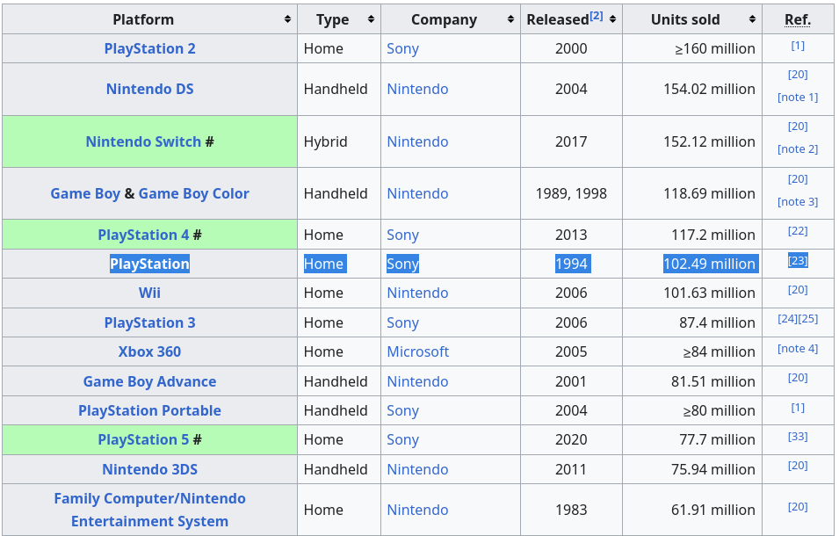
Task: Open reference [20] in the Wii row
Action: tap(798, 289)
